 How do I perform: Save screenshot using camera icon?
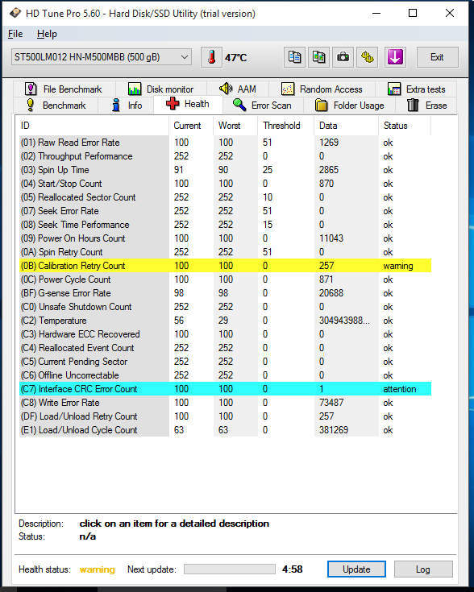(343, 57)
